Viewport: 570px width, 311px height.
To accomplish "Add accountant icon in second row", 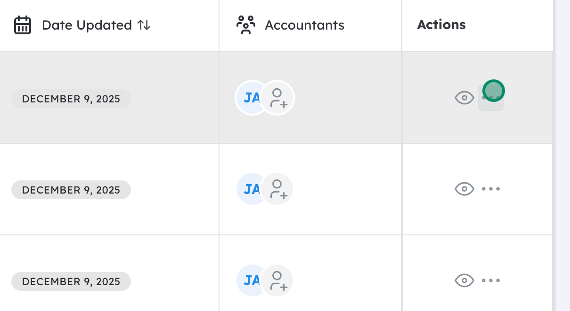I will [x=278, y=189].
